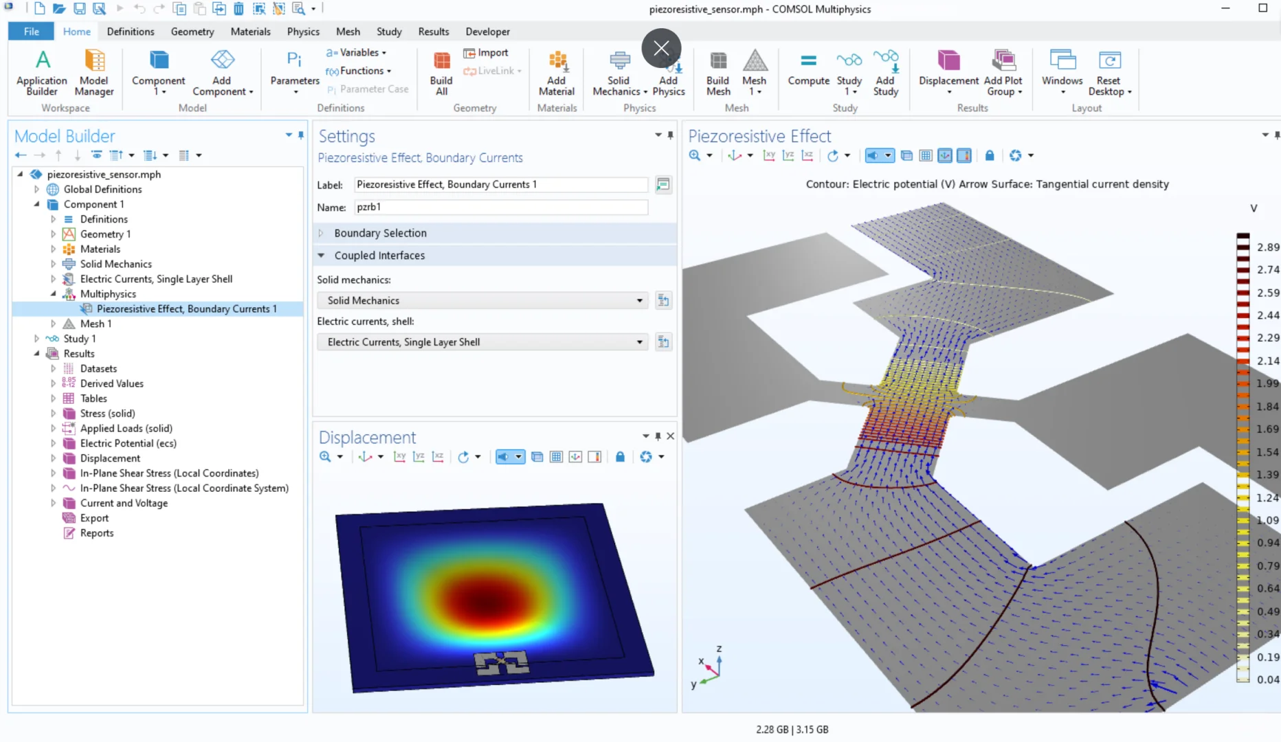Click Solid Mechanics go-to-source icon in Settings
The height and width of the screenshot is (742, 1281).
(663, 300)
